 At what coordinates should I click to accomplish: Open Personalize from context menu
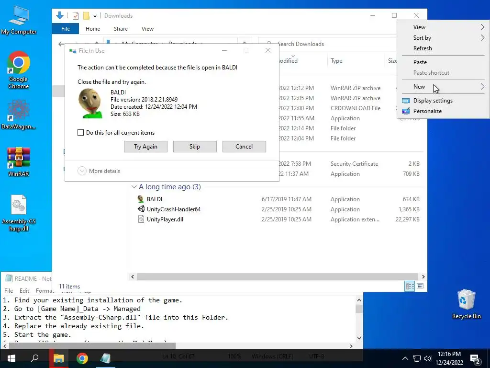(x=443, y=111)
